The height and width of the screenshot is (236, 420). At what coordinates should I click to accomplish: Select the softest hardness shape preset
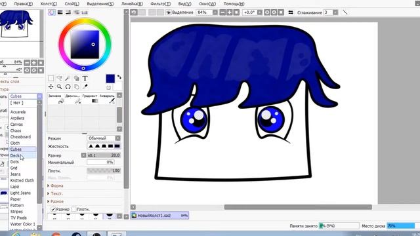tap(91, 146)
